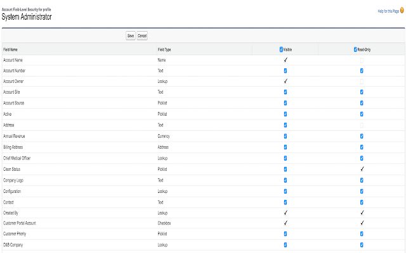Click the Field Type column header
Screen dimensions: 406x253
click(x=164, y=49)
